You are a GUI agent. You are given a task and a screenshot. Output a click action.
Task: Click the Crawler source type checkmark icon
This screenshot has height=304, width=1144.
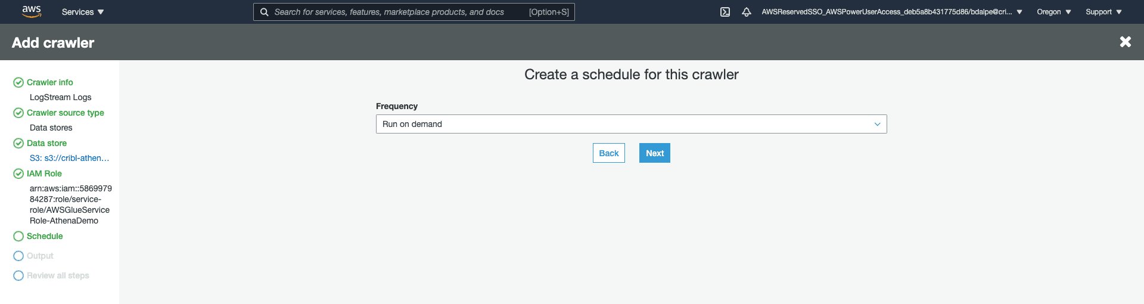18,113
